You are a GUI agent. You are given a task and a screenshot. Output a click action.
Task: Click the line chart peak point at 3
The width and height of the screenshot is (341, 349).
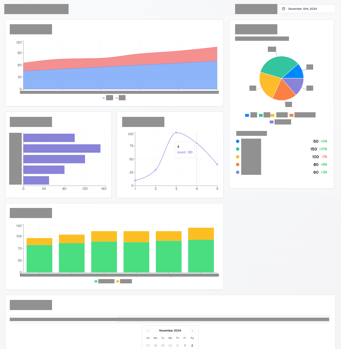click(176, 132)
